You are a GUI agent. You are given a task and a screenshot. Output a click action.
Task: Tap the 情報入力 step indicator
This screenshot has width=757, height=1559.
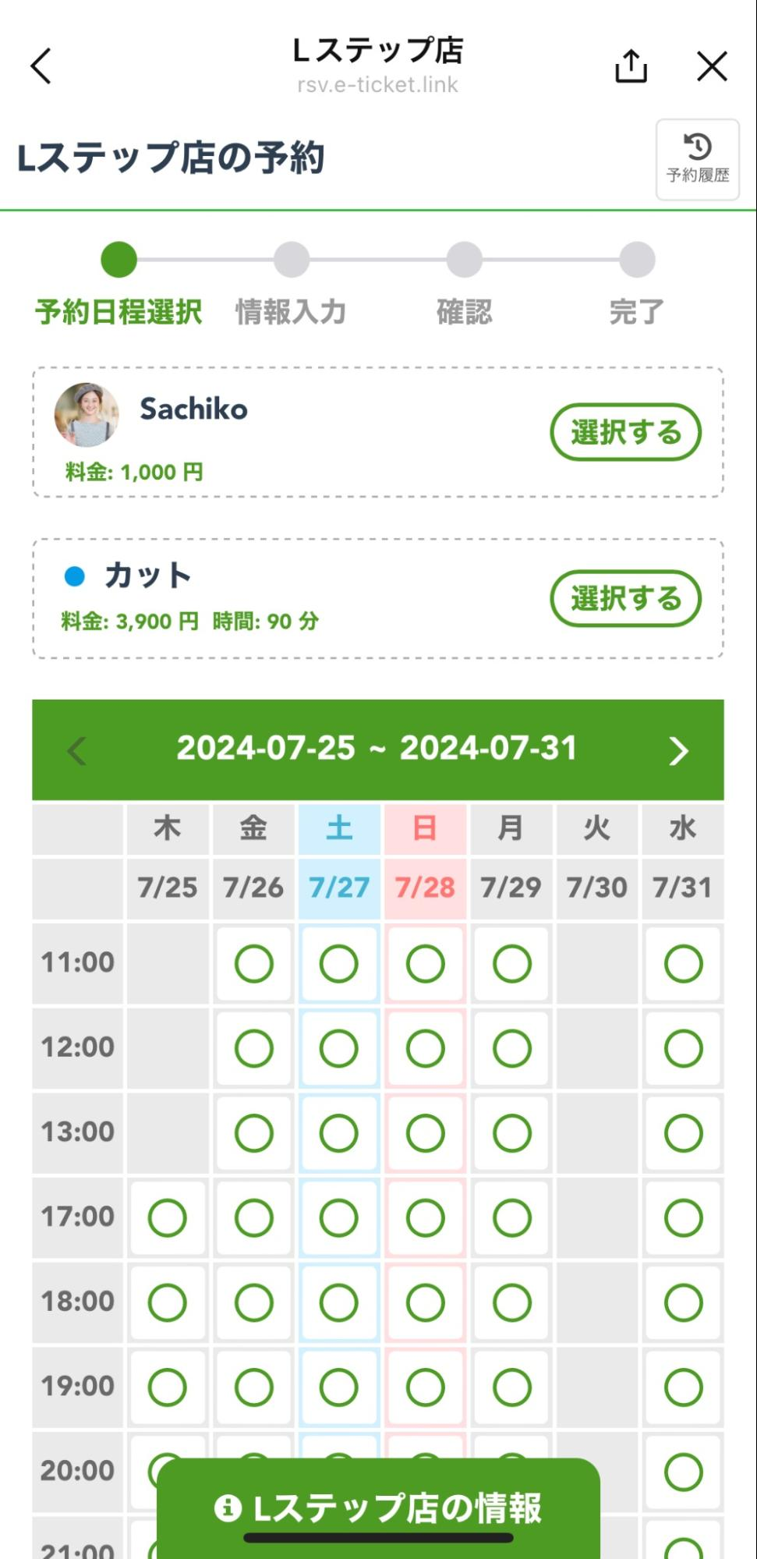pos(292,260)
